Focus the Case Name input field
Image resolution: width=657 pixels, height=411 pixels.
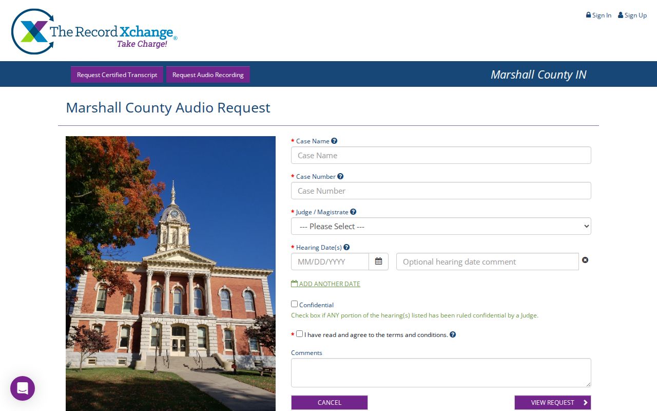click(441, 155)
